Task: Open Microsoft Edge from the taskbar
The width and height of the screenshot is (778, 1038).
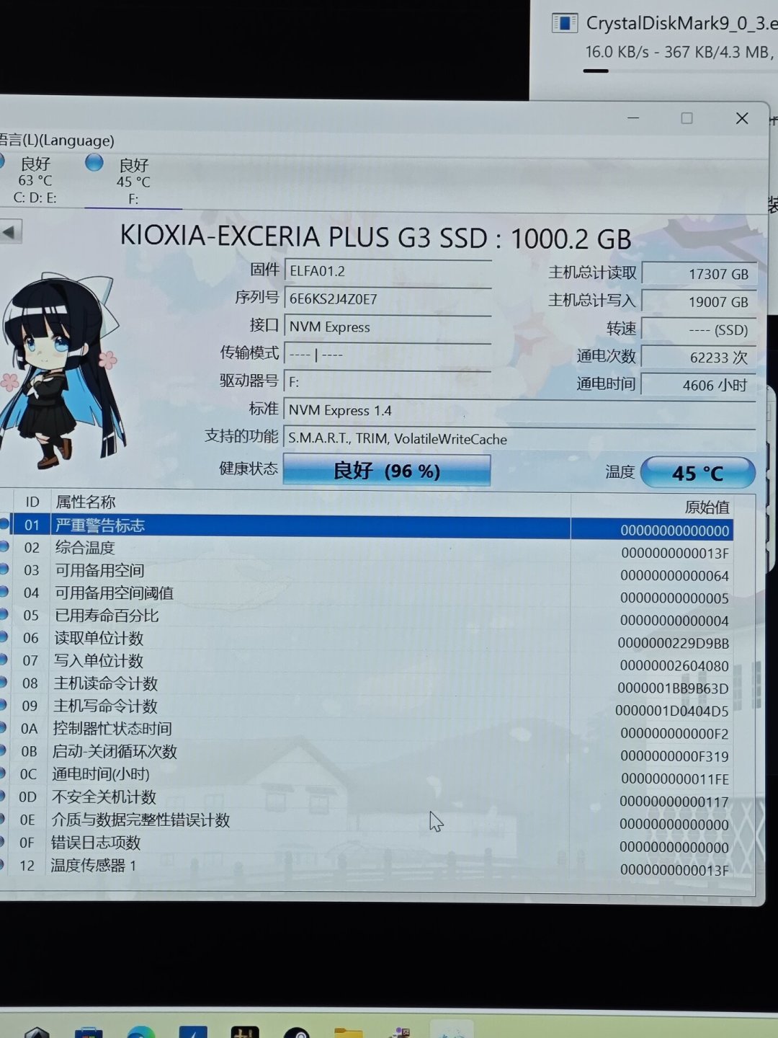Action: (141, 1032)
